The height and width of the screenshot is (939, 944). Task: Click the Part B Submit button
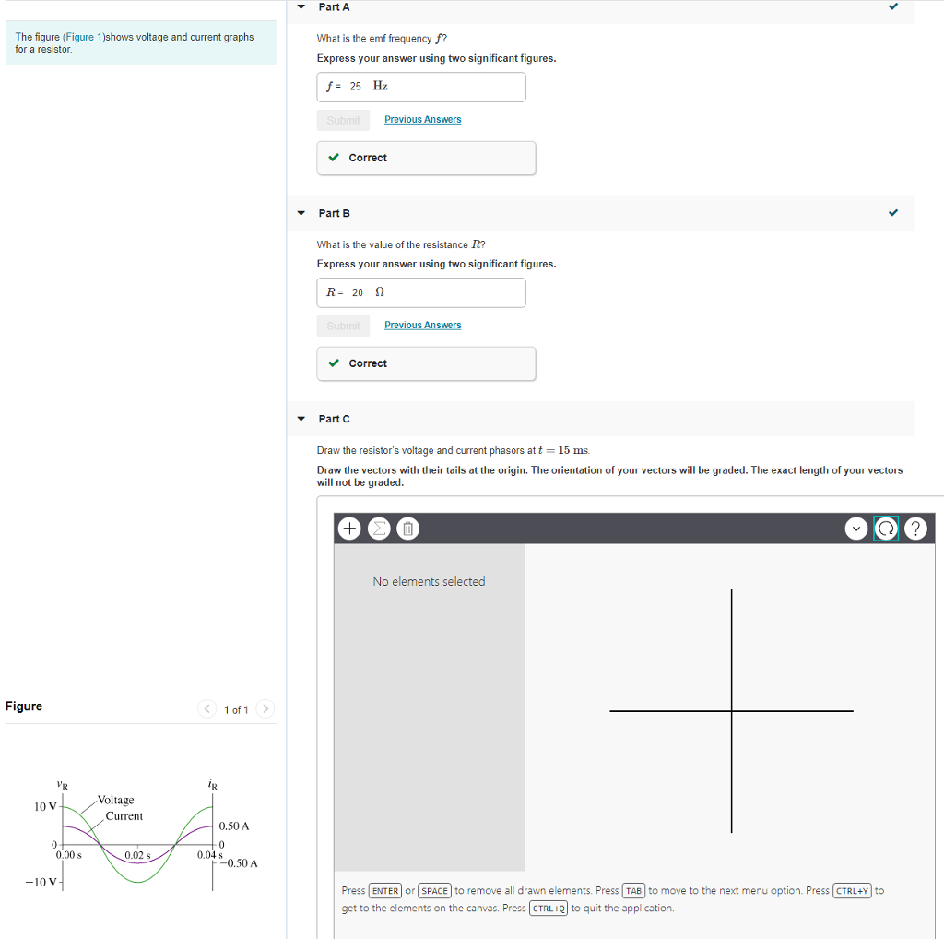343,326
